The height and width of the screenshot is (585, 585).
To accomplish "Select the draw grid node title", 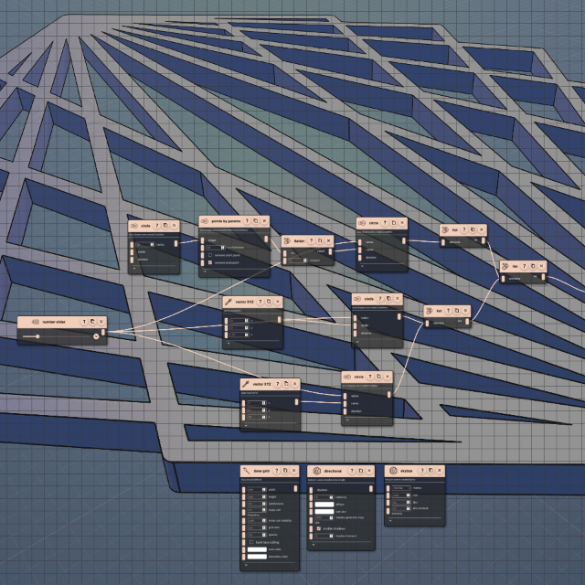I will pyautogui.click(x=261, y=471).
